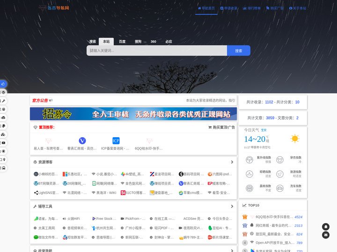This screenshot has width=337, height=252.
Task: Open the ACDSee link
Action: point(193,218)
